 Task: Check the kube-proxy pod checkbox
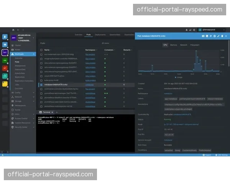click(x=41, y=80)
